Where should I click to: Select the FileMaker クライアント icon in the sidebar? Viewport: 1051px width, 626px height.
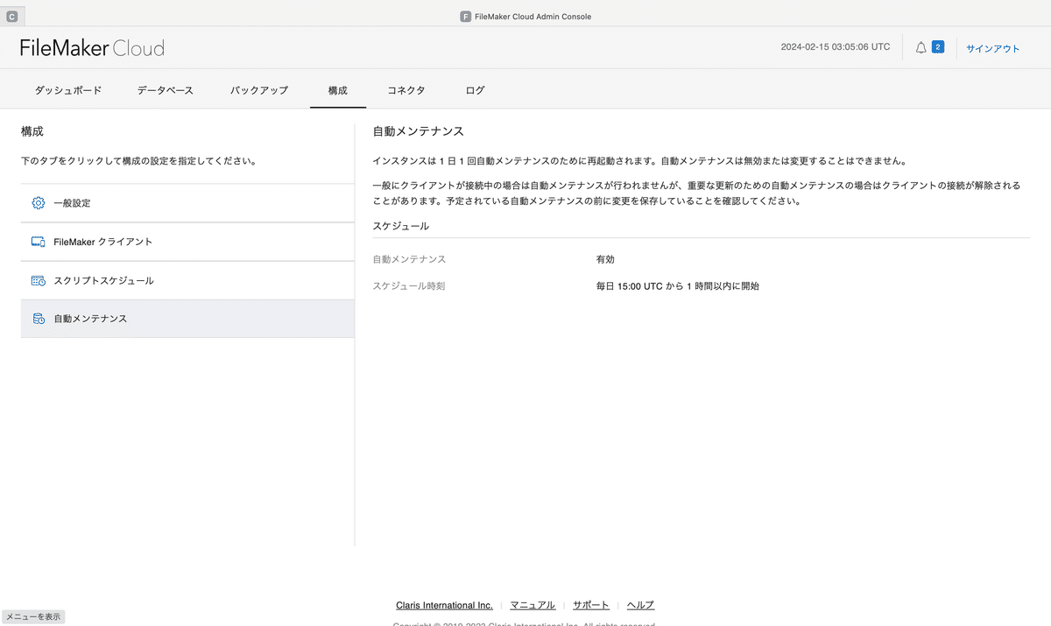pyautogui.click(x=38, y=241)
